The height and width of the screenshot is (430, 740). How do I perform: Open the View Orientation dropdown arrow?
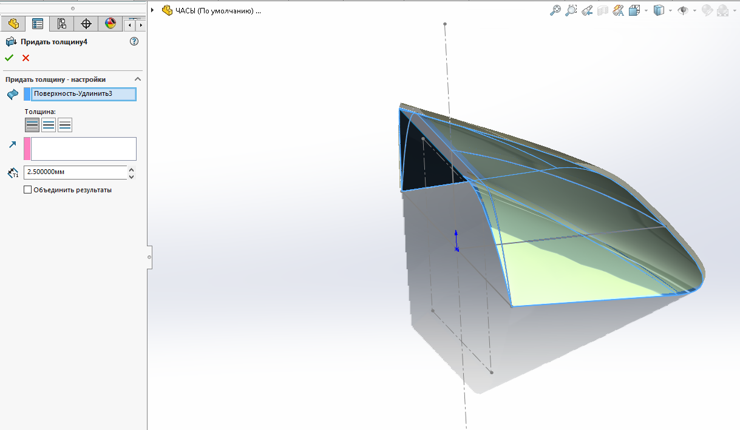tap(646, 10)
